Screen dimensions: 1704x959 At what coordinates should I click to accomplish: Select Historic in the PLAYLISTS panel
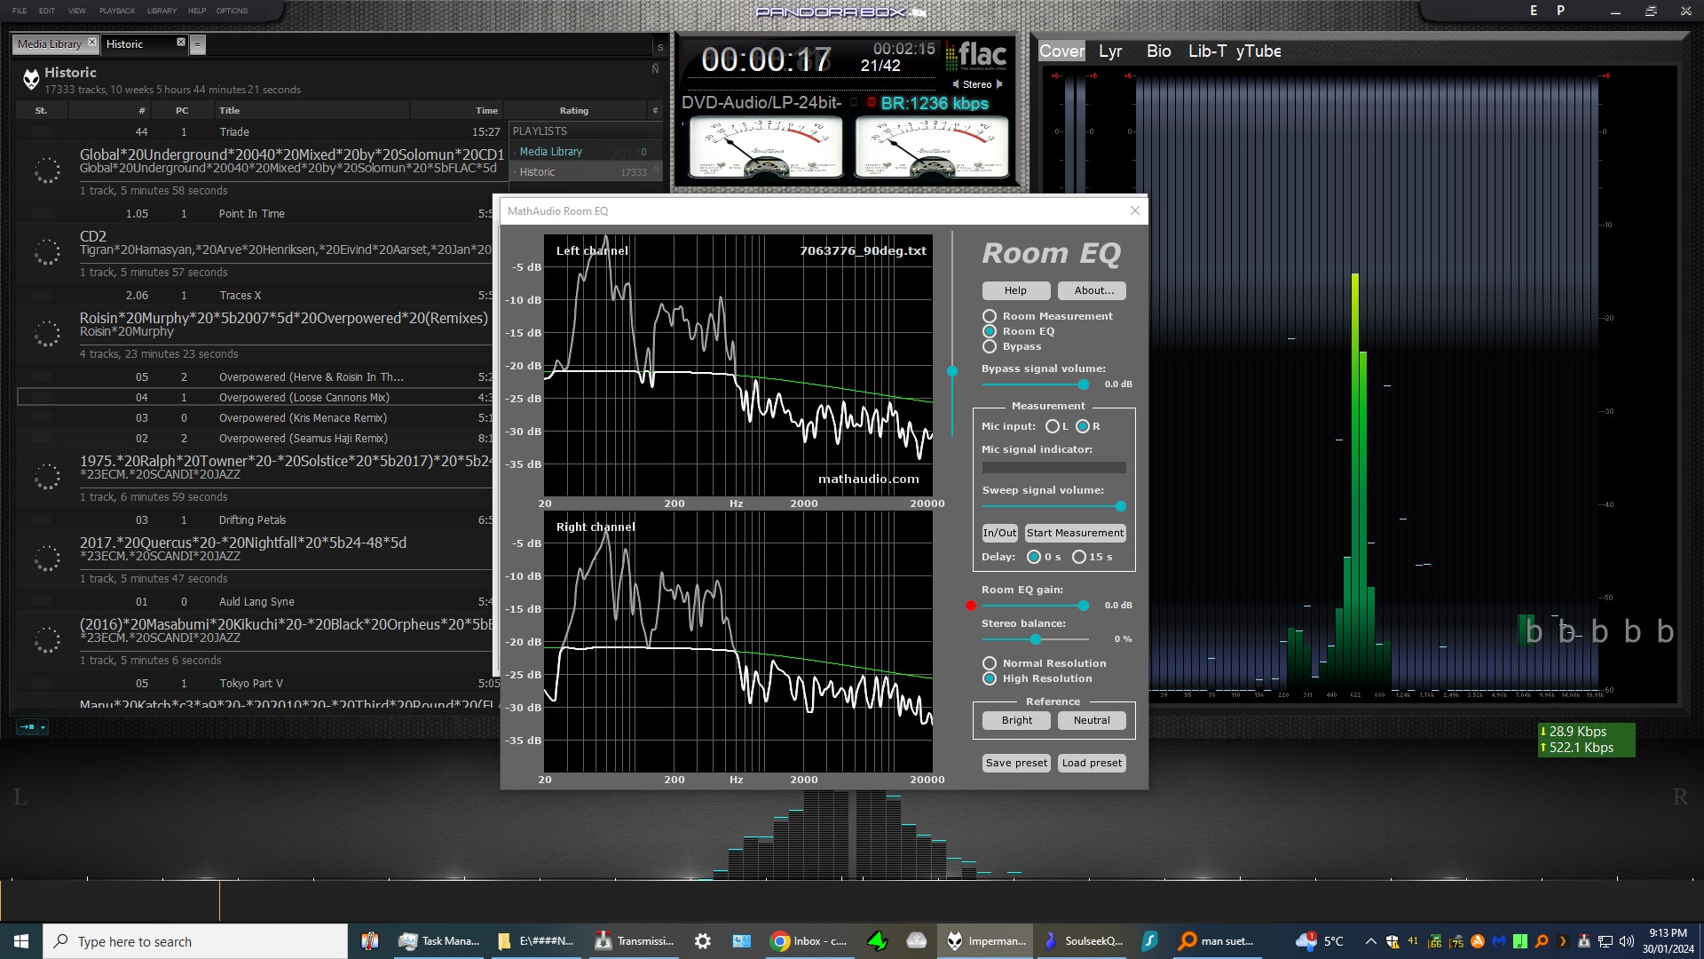pyautogui.click(x=586, y=171)
